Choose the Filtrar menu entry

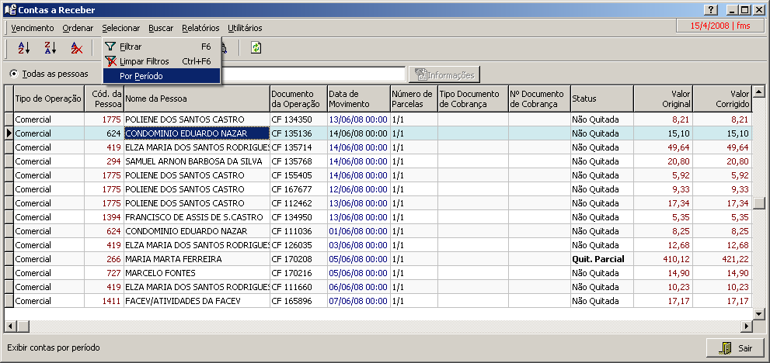click(x=162, y=47)
